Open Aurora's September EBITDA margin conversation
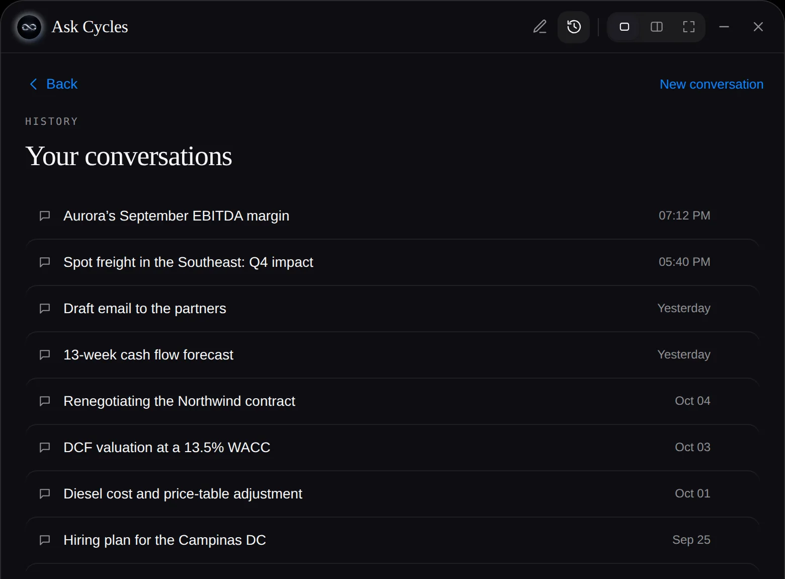The width and height of the screenshot is (785, 579). click(392, 216)
